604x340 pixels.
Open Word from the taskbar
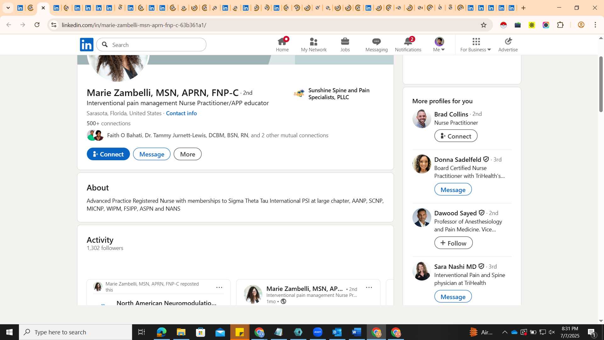click(356, 332)
